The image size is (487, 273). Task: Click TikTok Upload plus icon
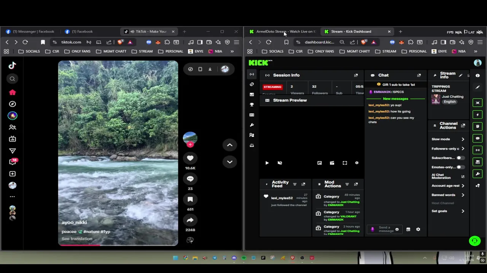point(12,174)
